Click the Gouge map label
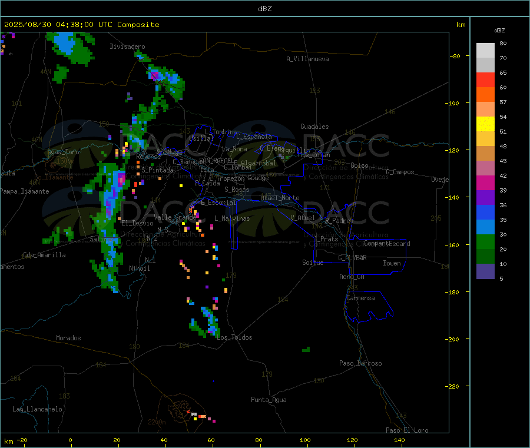This screenshot has height=448, width=530. (258, 178)
